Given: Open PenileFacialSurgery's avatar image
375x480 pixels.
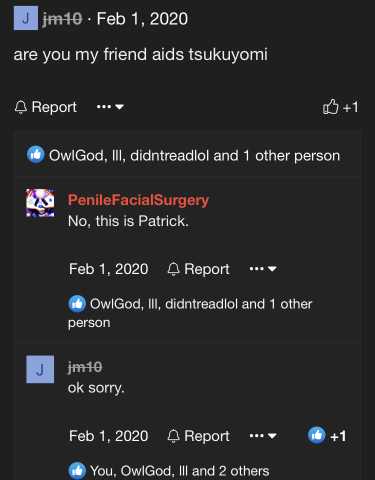Looking at the screenshot, I should click(40, 202).
